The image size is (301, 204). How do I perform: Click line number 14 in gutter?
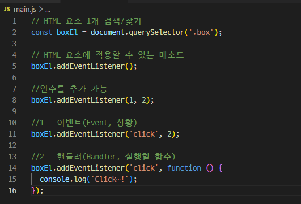[12, 168]
